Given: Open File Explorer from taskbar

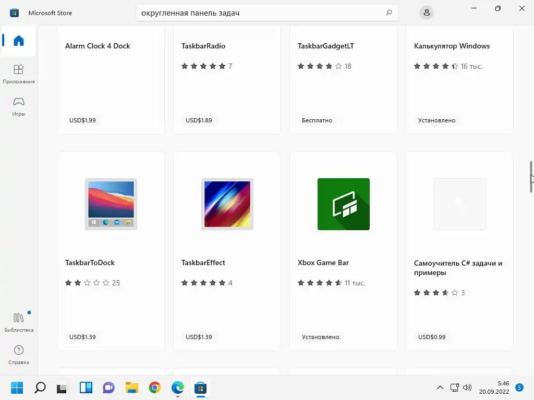Looking at the screenshot, I should pyautogui.click(x=132, y=387).
